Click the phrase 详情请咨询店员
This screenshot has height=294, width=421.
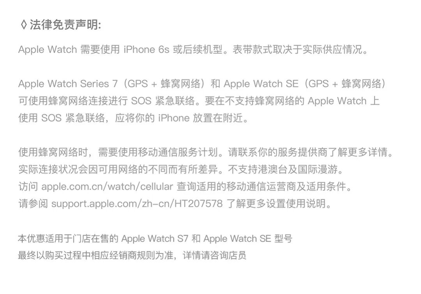214,255
